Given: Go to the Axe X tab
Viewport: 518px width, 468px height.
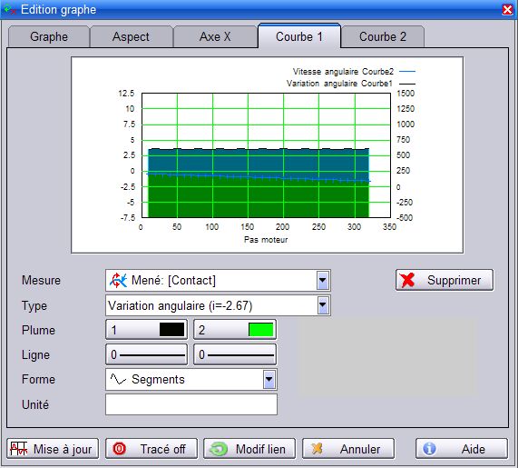Looking at the screenshot, I should (x=215, y=36).
